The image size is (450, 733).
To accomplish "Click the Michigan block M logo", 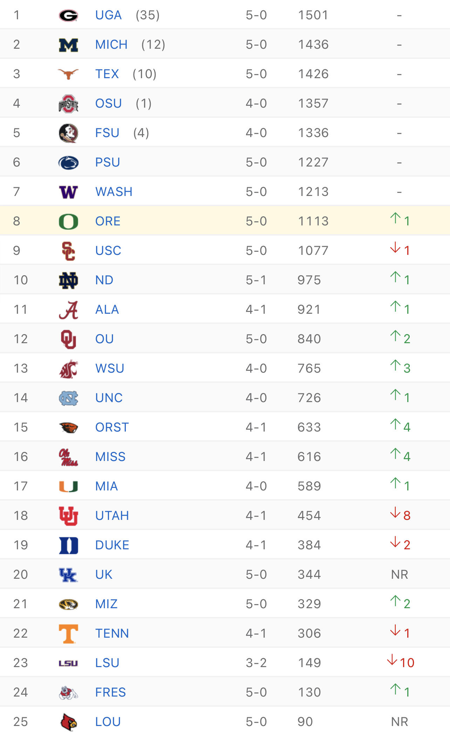I will [x=68, y=45].
